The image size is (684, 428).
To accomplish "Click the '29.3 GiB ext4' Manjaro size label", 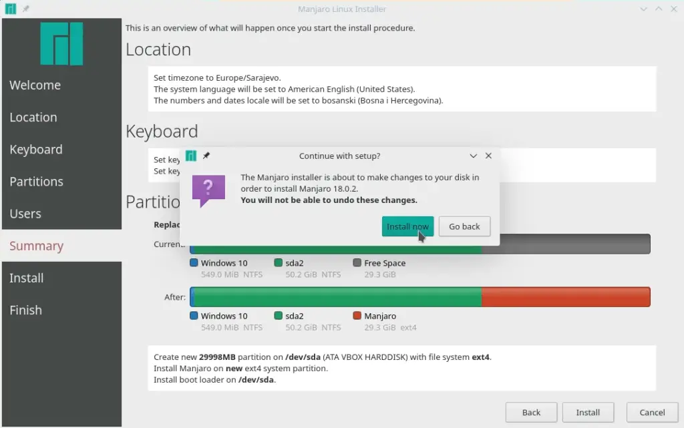I will pos(390,327).
